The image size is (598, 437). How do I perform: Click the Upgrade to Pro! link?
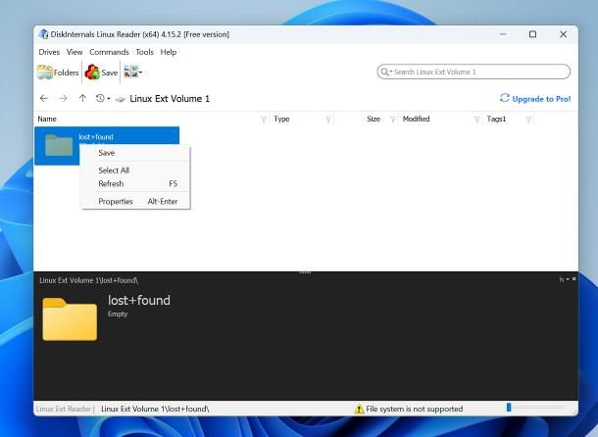[x=541, y=99]
